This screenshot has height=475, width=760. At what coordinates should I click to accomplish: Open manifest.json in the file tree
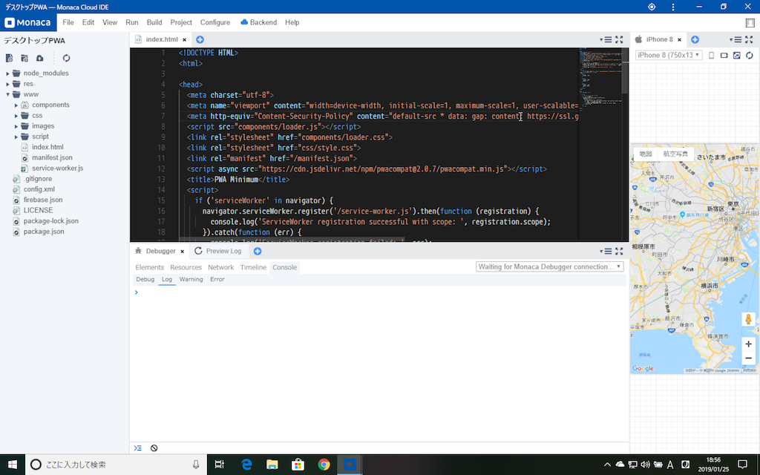point(52,157)
